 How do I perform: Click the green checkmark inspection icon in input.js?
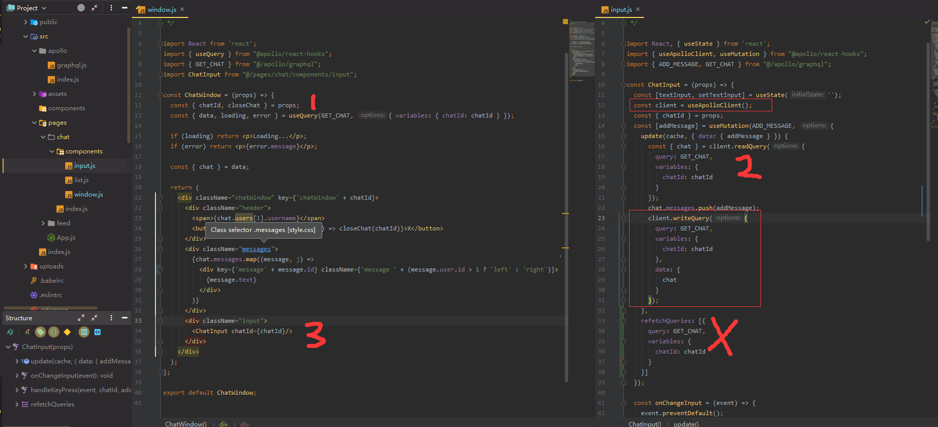tap(927, 22)
